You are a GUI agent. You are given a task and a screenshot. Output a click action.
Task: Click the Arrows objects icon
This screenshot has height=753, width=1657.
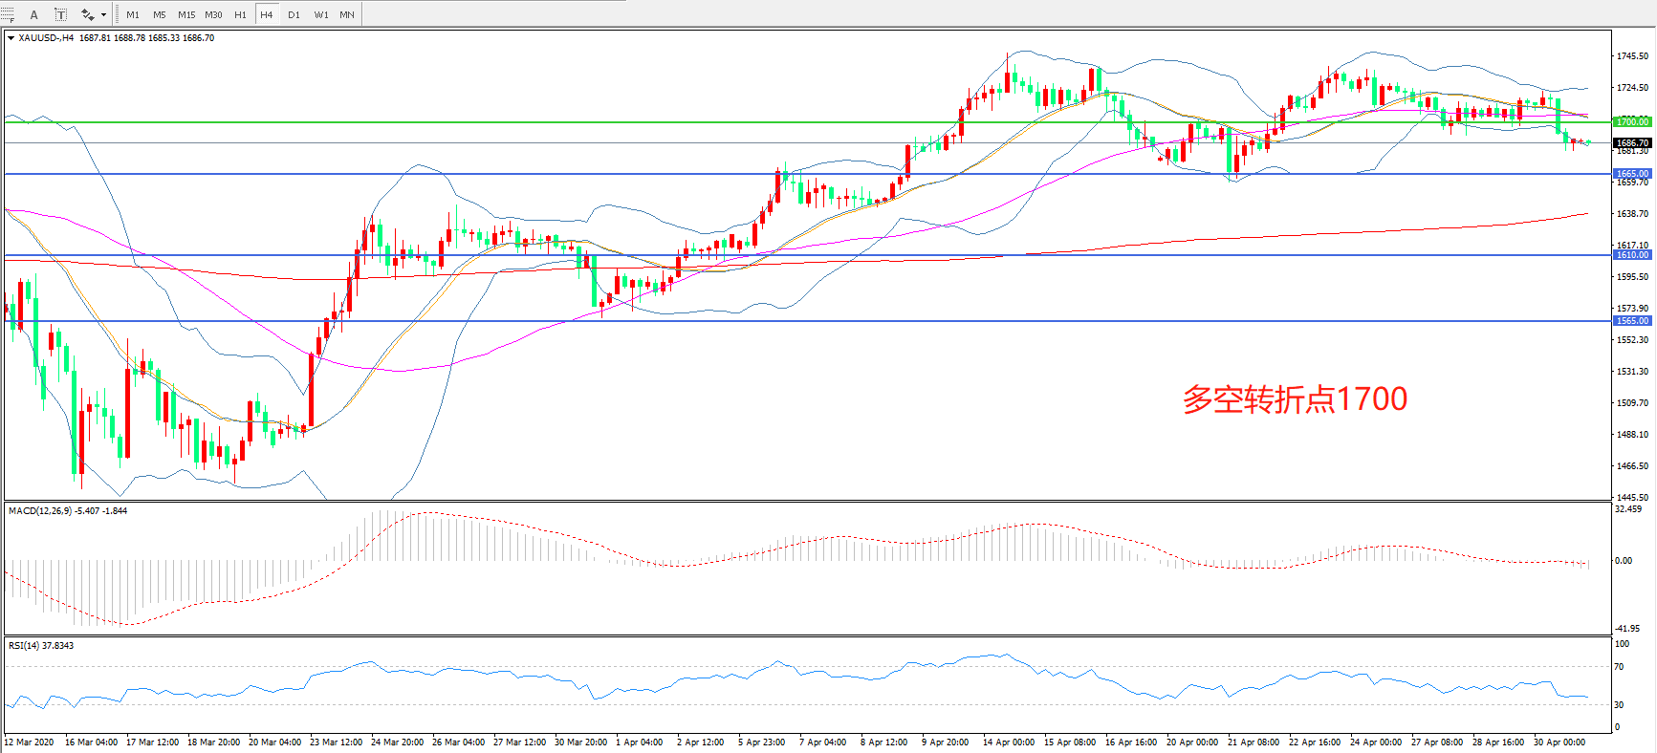[x=87, y=14]
